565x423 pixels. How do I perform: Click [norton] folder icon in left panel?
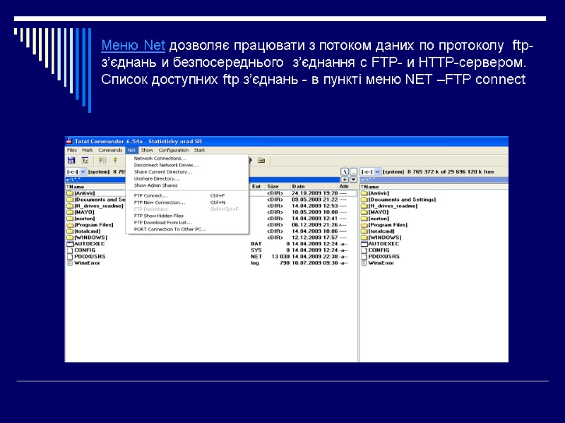coord(70,219)
